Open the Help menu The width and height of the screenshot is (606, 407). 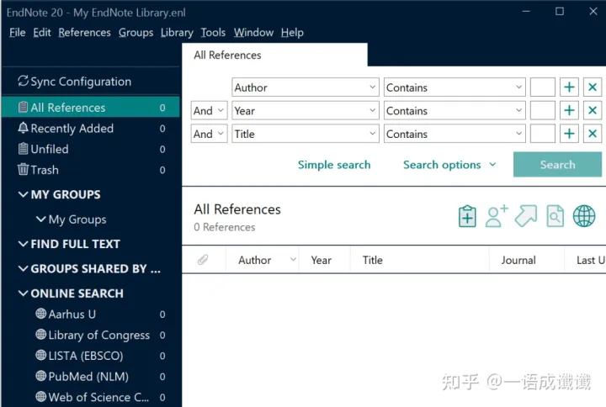(292, 33)
